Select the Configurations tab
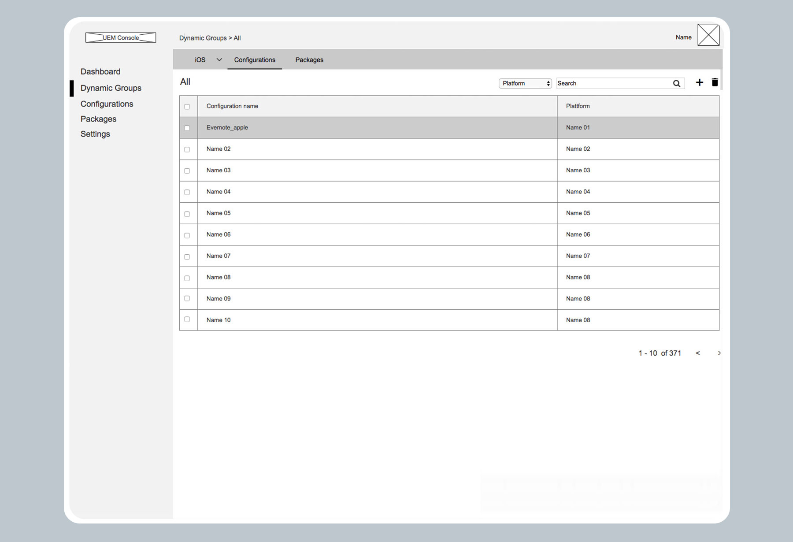Image resolution: width=793 pixels, height=542 pixels. coord(255,59)
